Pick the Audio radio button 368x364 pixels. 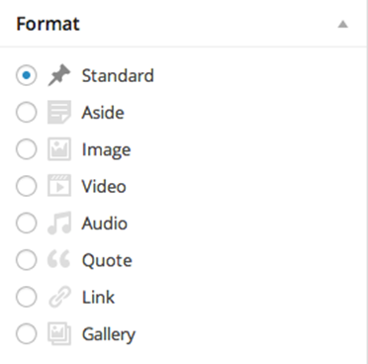[x=27, y=224]
